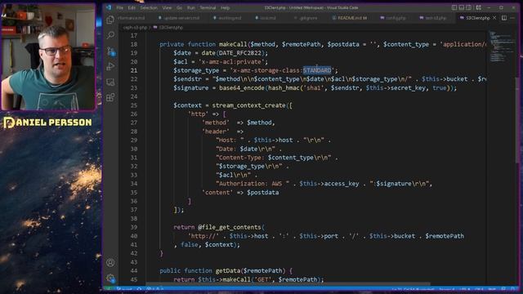The width and height of the screenshot is (523, 294).
Task: Open the Search view in activity bar
Action: tap(110, 35)
